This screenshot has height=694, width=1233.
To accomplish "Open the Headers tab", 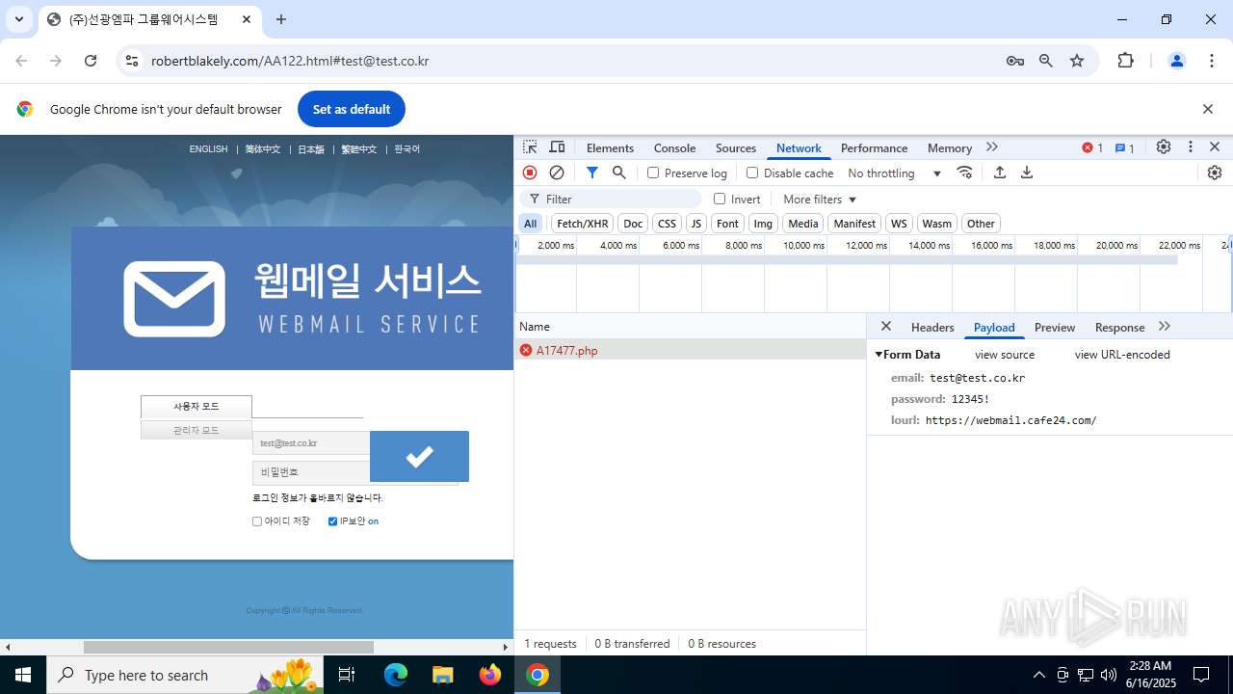I will click(932, 327).
